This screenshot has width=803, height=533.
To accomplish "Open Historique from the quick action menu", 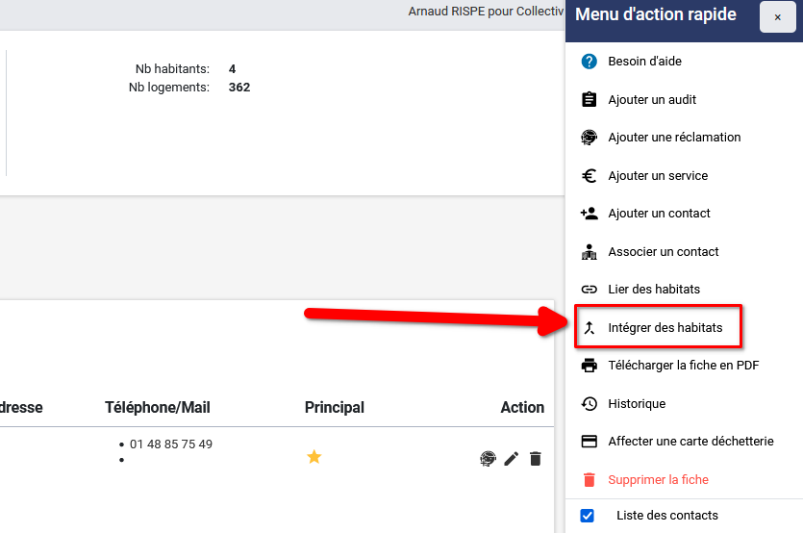I will coord(637,404).
